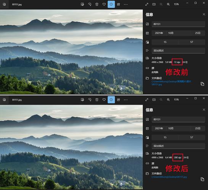Copy the file path in top panel
Screen dimensions: 208x190
(x=202, y=84)
